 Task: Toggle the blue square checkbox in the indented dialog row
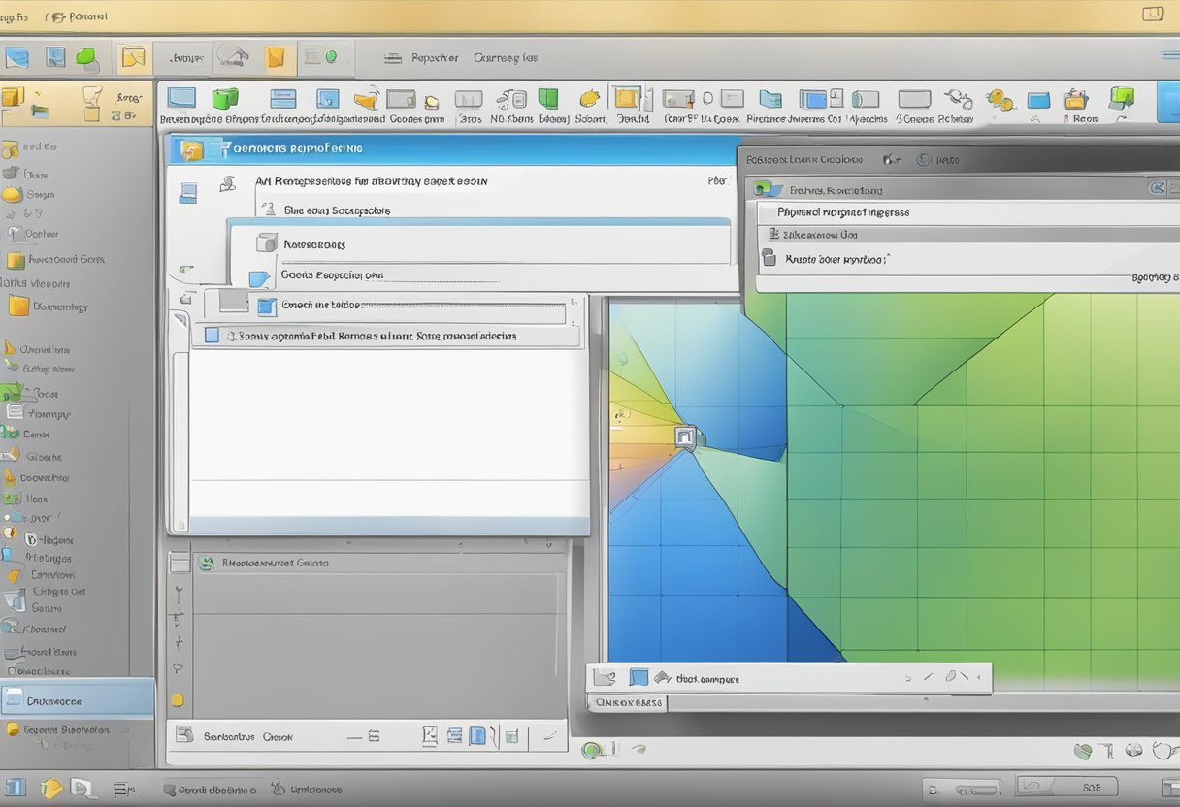tap(267, 306)
